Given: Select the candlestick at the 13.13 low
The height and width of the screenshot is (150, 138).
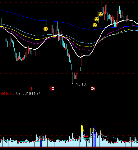Looking at the screenshot, I should click(x=72, y=78).
